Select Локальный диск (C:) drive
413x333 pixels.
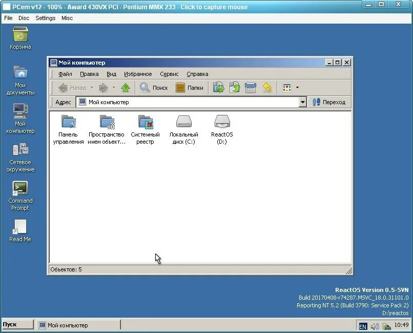pos(183,130)
